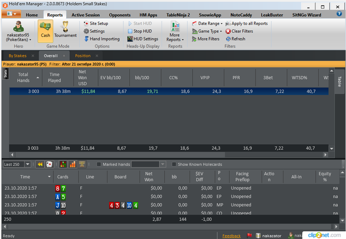This screenshot has width=346, height=239.
Task: Open the Opponents tab
Action: coord(120,15)
